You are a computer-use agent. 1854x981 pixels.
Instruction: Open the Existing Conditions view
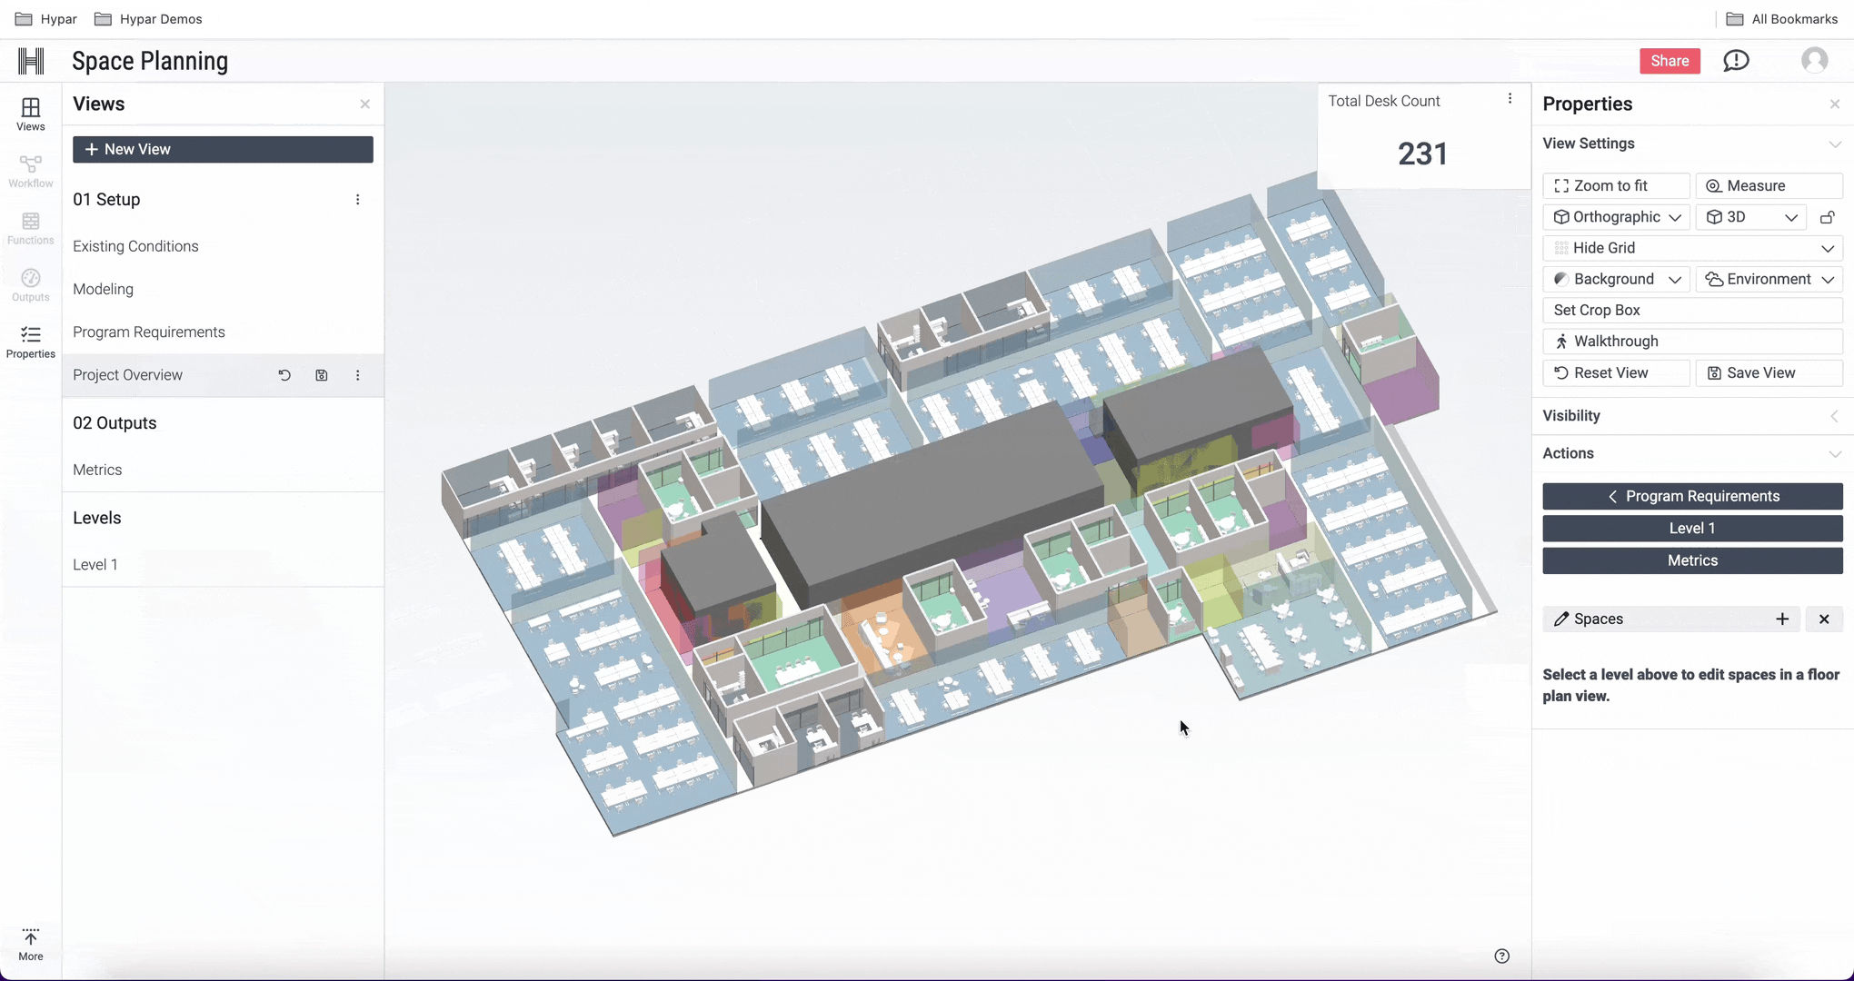pos(135,246)
